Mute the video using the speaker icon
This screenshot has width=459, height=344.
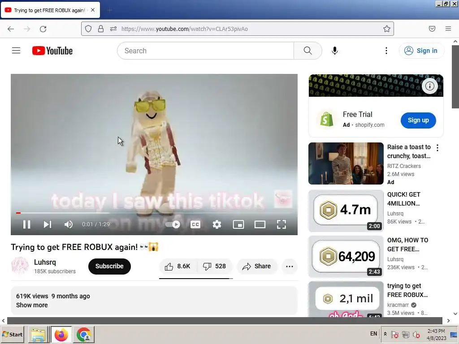(68, 224)
